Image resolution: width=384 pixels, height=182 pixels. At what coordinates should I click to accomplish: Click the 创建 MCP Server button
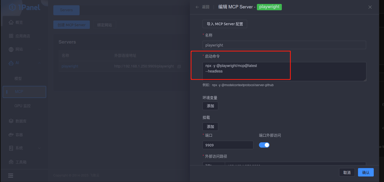tap(71, 25)
